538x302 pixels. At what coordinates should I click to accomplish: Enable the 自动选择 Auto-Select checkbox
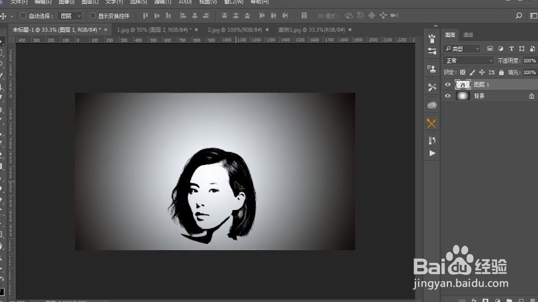click(x=23, y=16)
